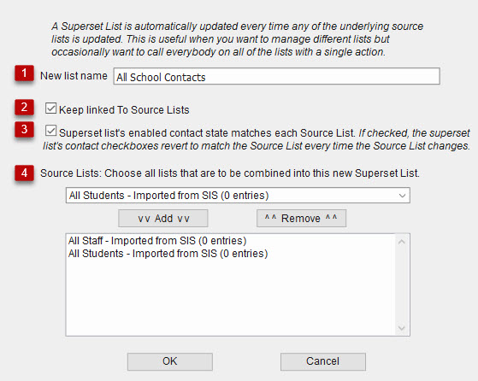This screenshot has width=478, height=381.
Task: Click the vv Add vv button
Action: coord(163,219)
